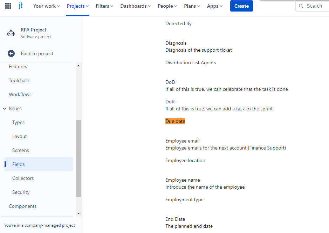The height and width of the screenshot is (233, 329).
Task: Expand the Plans dropdown
Action: click(x=192, y=6)
